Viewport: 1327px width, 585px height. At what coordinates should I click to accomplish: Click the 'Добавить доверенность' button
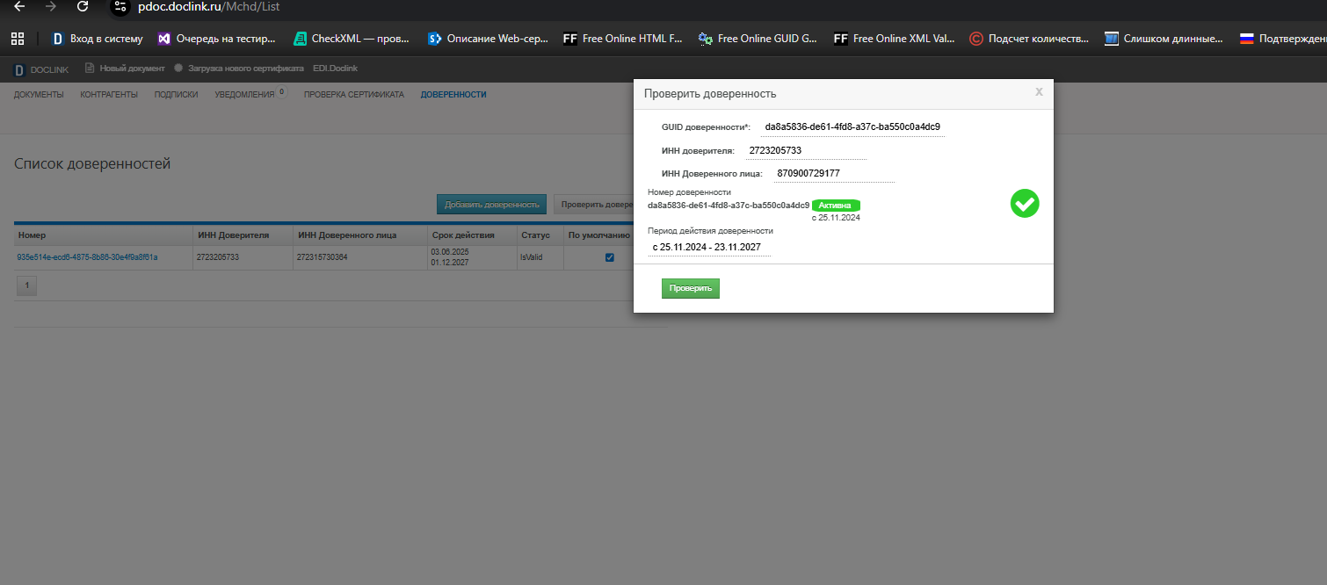click(x=491, y=205)
